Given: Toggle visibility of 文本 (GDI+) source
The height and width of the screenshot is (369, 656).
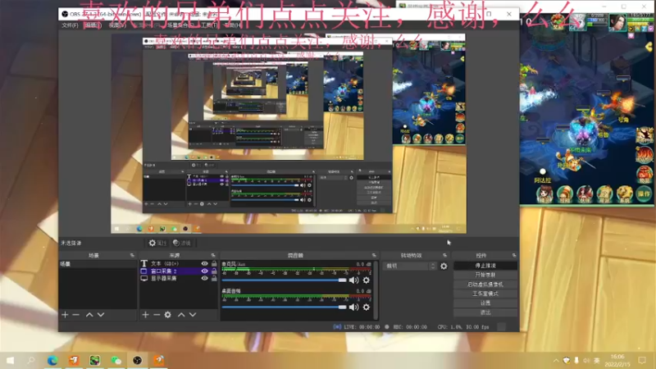Looking at the screenshot, I should pos(204,263).
